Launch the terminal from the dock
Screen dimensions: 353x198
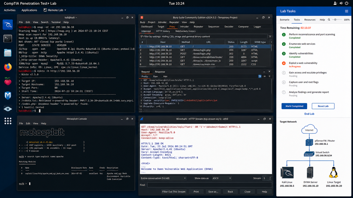point(8,38)
